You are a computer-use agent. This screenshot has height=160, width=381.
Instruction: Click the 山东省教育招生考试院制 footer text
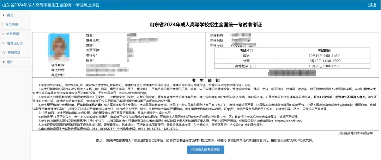point(355,133)
